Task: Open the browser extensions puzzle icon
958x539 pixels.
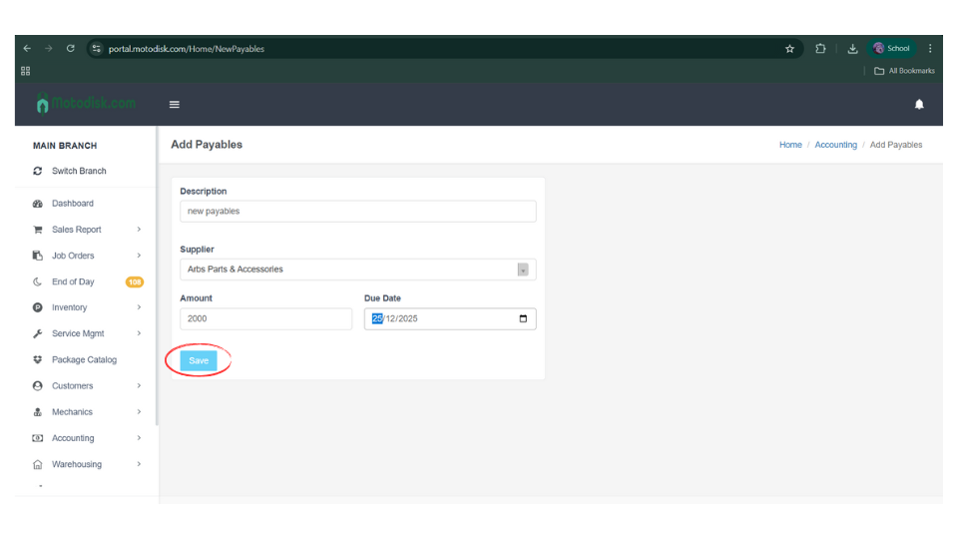Action: (x=820, y=48)
